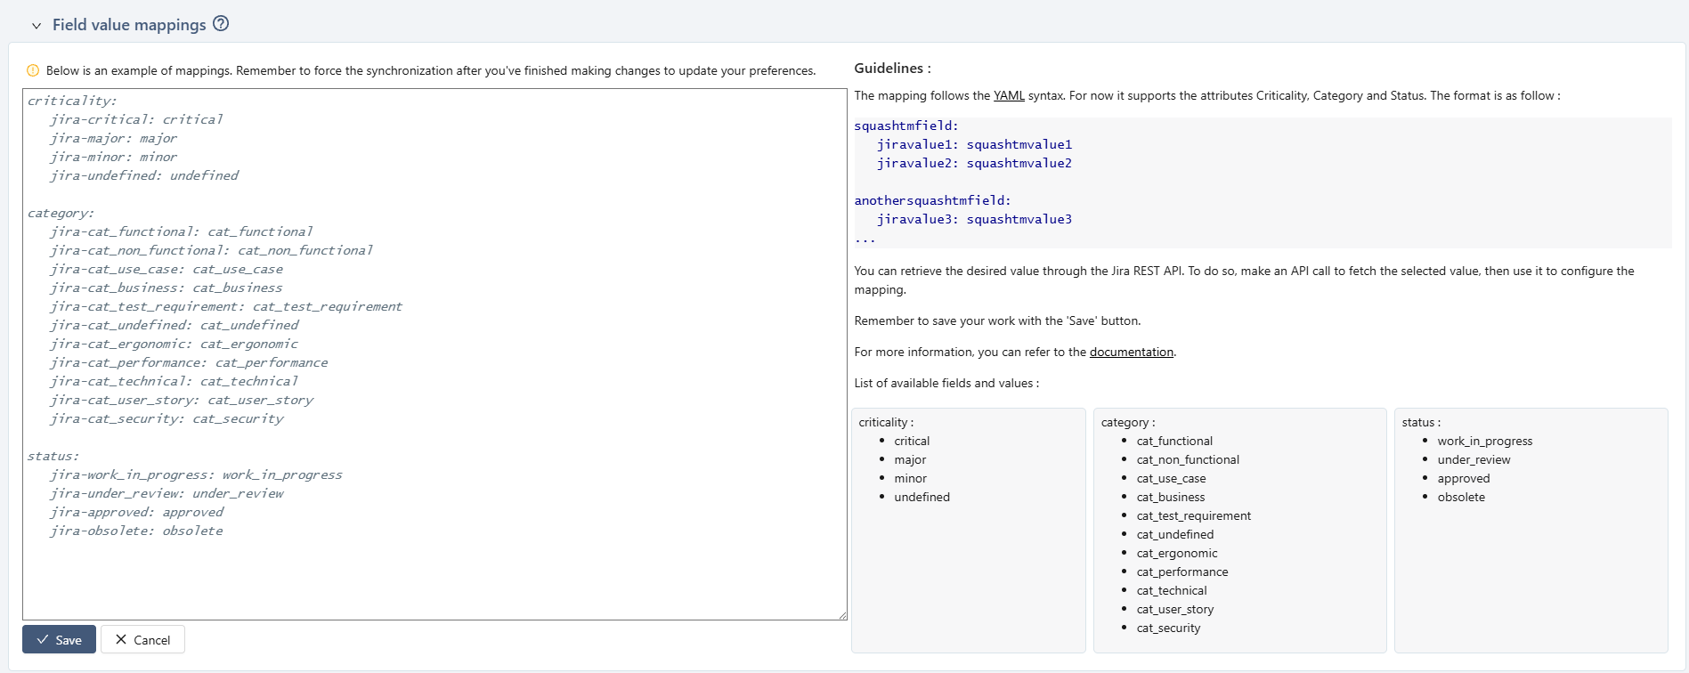Image resolution: width=1689 pixels, height=673 pixels.
Task: Click 'work_in_progress' in the status list
Action: (1484, 441)
